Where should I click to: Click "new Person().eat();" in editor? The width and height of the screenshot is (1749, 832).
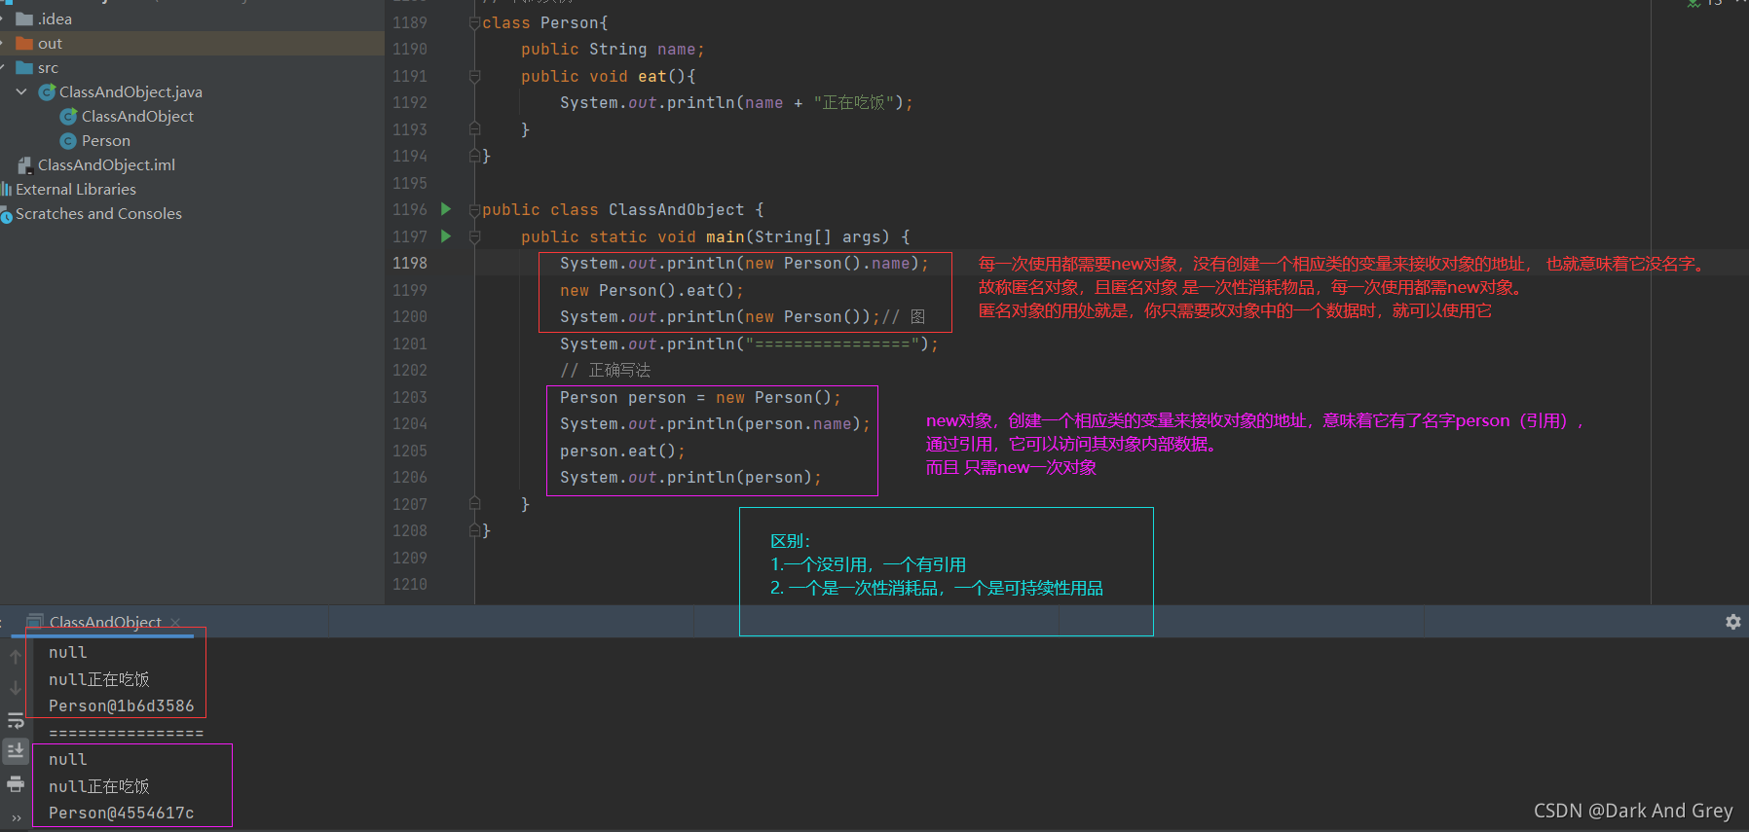pos(651,290)
